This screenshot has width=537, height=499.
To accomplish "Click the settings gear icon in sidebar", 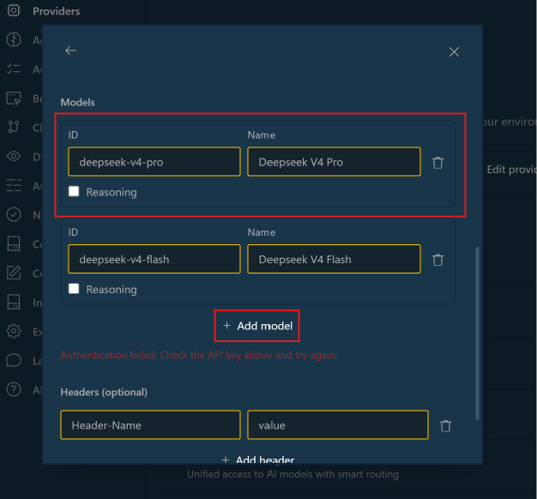I will pyautogui.click(x=14, y=331).
